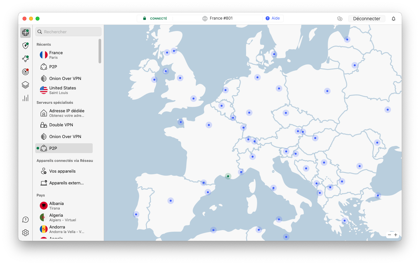The width and height of the screenshot is (420, 265).
Task: Click the Vos appareils person icon
Action: pyautogui.click(x=44, y=171)
